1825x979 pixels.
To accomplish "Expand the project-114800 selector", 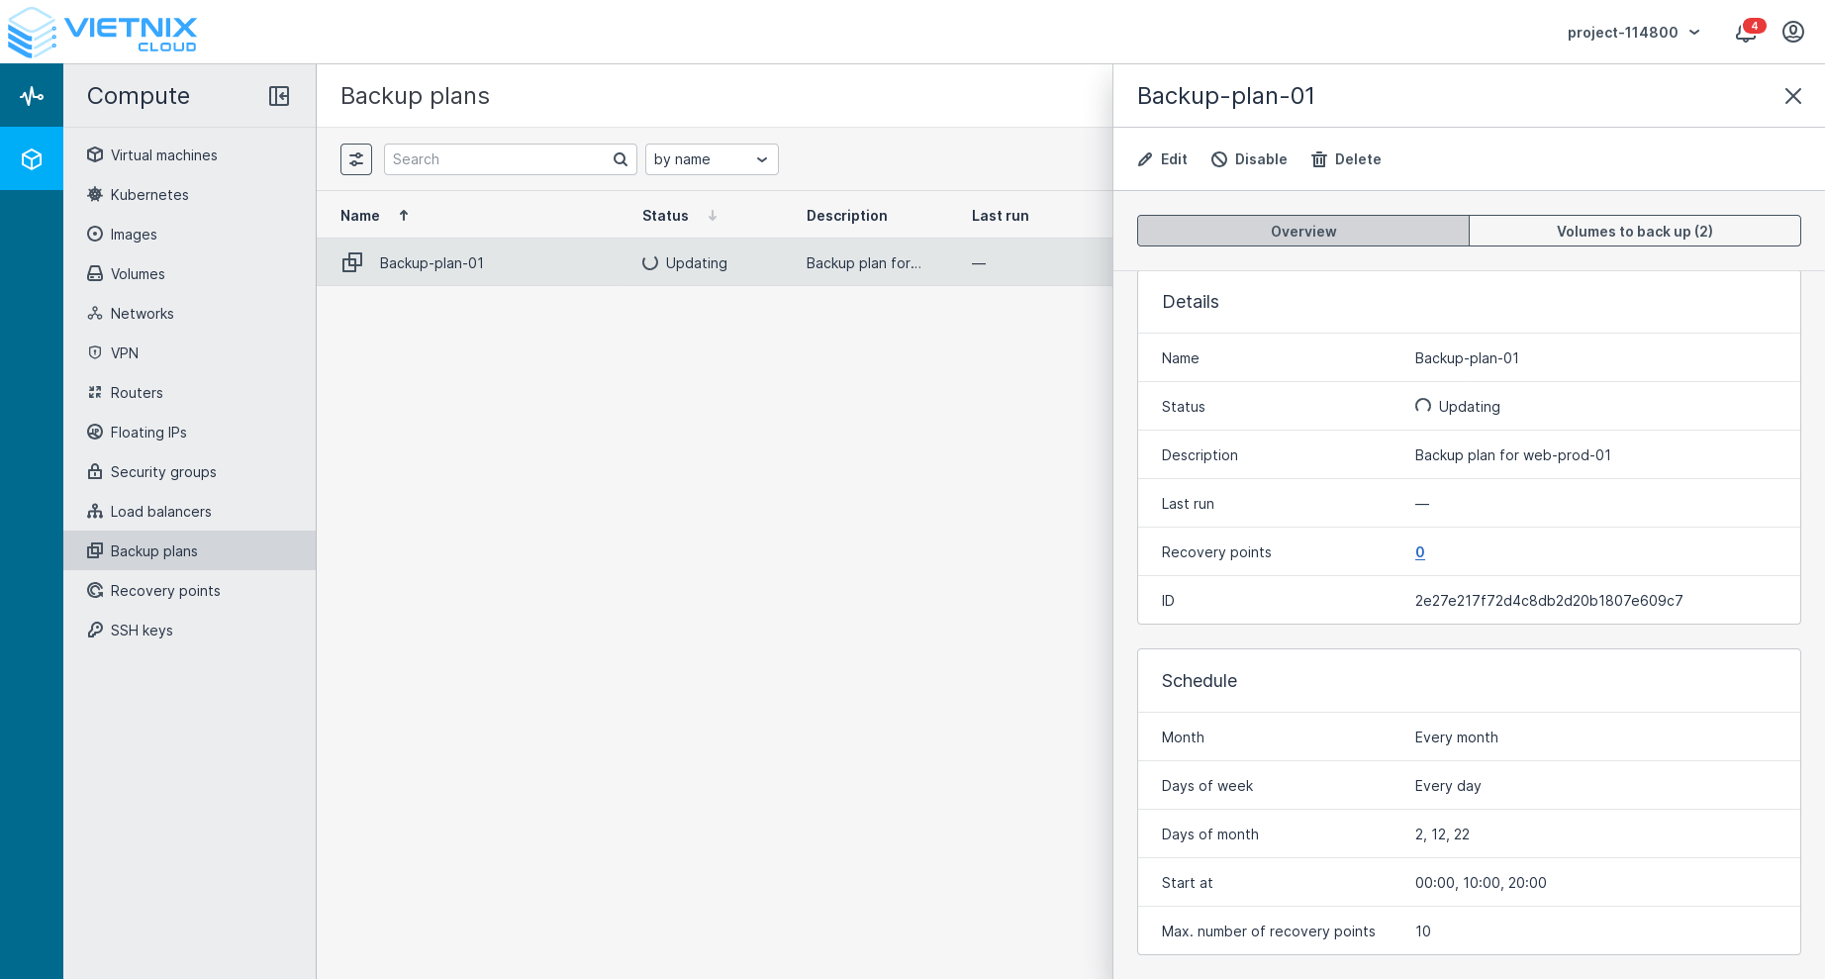I will pyautogui.click(x=1633, y=32).
